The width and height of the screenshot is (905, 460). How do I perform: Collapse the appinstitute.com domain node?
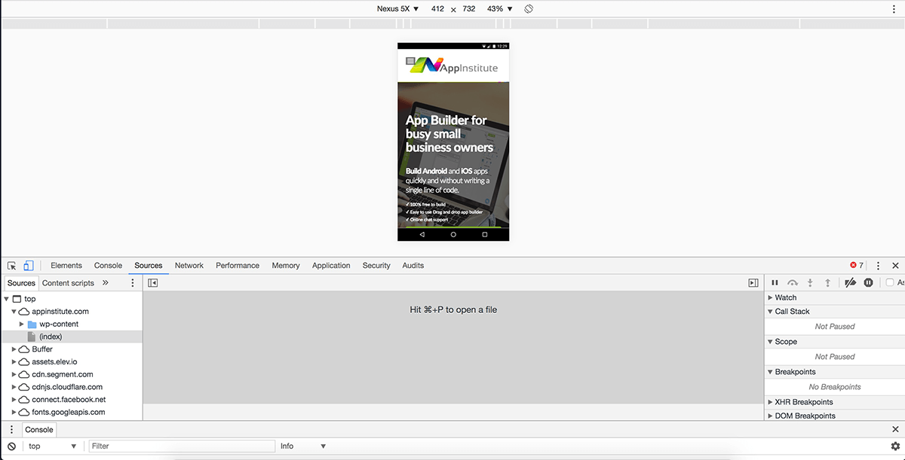[x=14, y=312]
